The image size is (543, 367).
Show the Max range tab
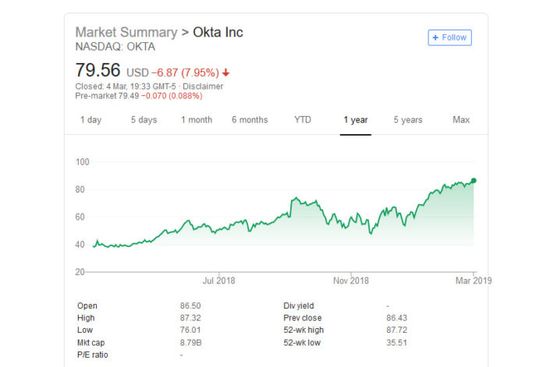461,120
